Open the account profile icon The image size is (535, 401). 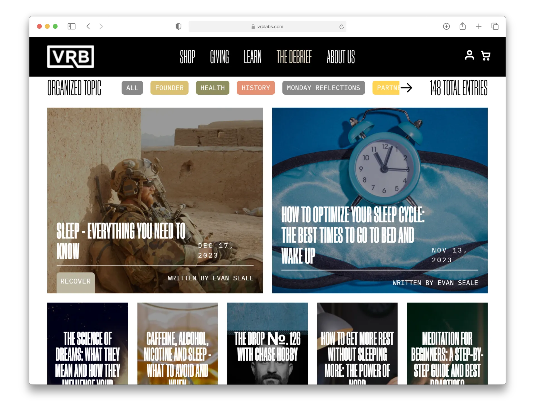coord(470,56)
